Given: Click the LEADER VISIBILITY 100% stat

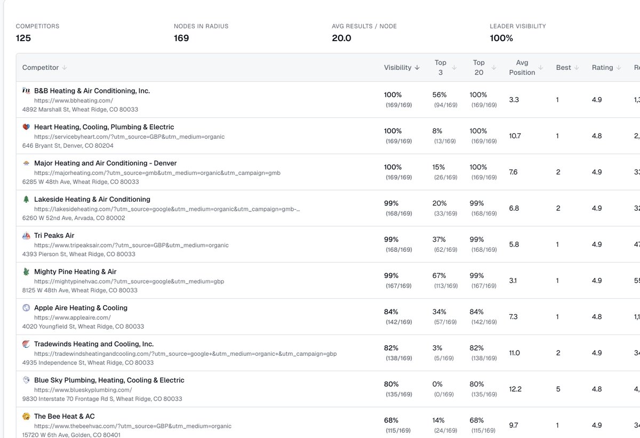Looking at the screenshot, I should (518, 33).
